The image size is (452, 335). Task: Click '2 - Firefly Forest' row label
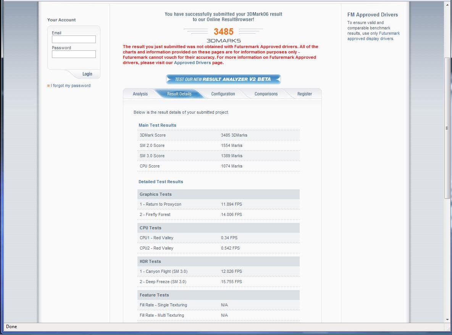point(155,214)
